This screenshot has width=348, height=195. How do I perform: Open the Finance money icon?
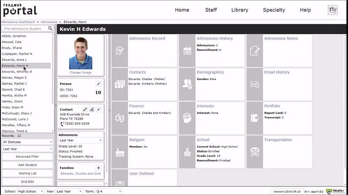(x=120, y=118)
